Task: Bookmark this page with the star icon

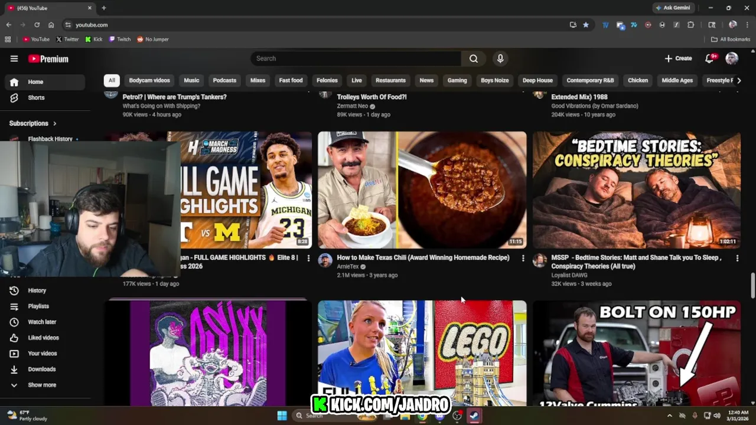Action: [x=586, y=25]
